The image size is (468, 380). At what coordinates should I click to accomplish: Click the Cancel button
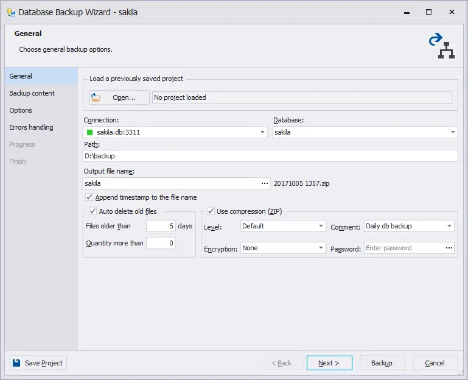[435, 363]
